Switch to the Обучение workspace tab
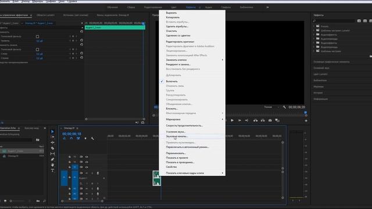372x209 pixels. coord(112,8)
